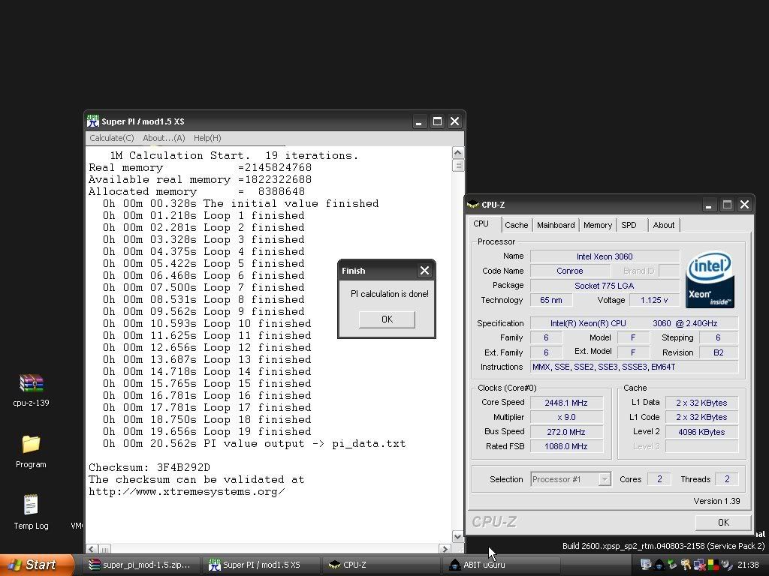Click the Checksum: 3F4B292D line
Viewport: 769px width, 576px height.
pos(149,468)
